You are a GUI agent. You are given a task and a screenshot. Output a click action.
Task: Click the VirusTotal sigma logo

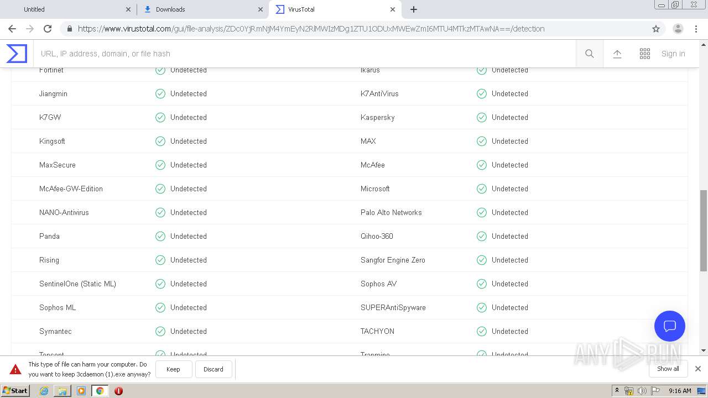point(17,54)
